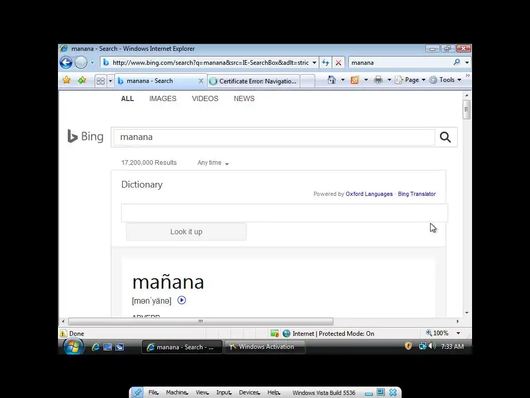The width and height of the screenshot is (530, 398).
Task: Open the Oxford Languages link
Action: (x=369, y=194)
